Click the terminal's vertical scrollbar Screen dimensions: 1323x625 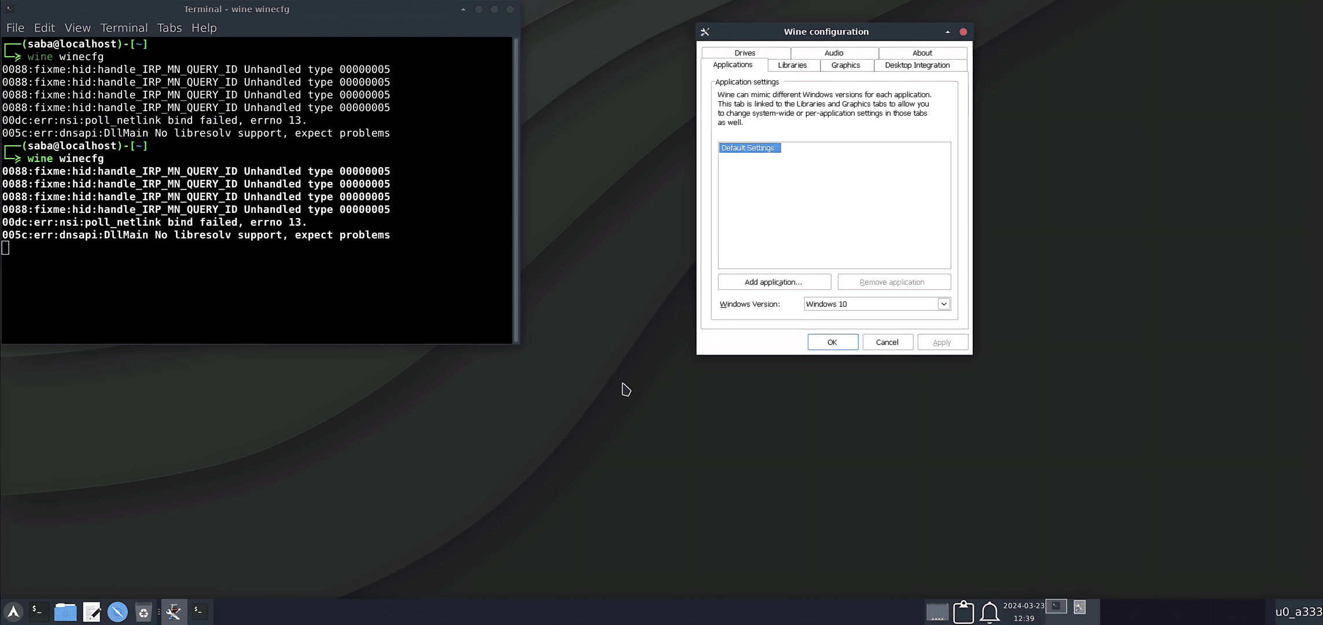[x=515, y=191]
